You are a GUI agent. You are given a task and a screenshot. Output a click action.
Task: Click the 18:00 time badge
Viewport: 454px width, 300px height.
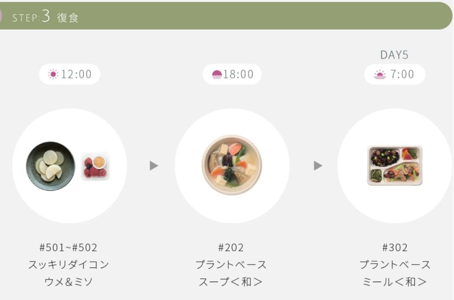click(232, 74)
